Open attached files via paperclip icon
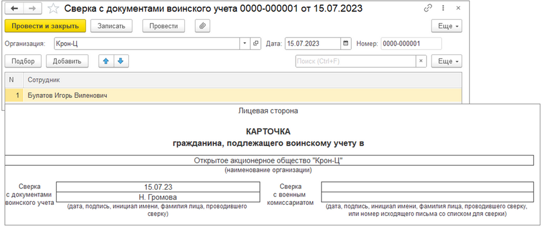Viewport: 544px width, 229px height. (202, 26)
